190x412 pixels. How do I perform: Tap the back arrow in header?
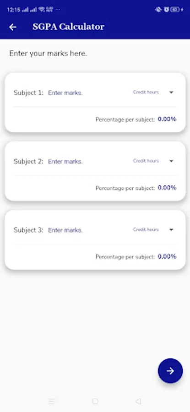click(x=13, y=27)
